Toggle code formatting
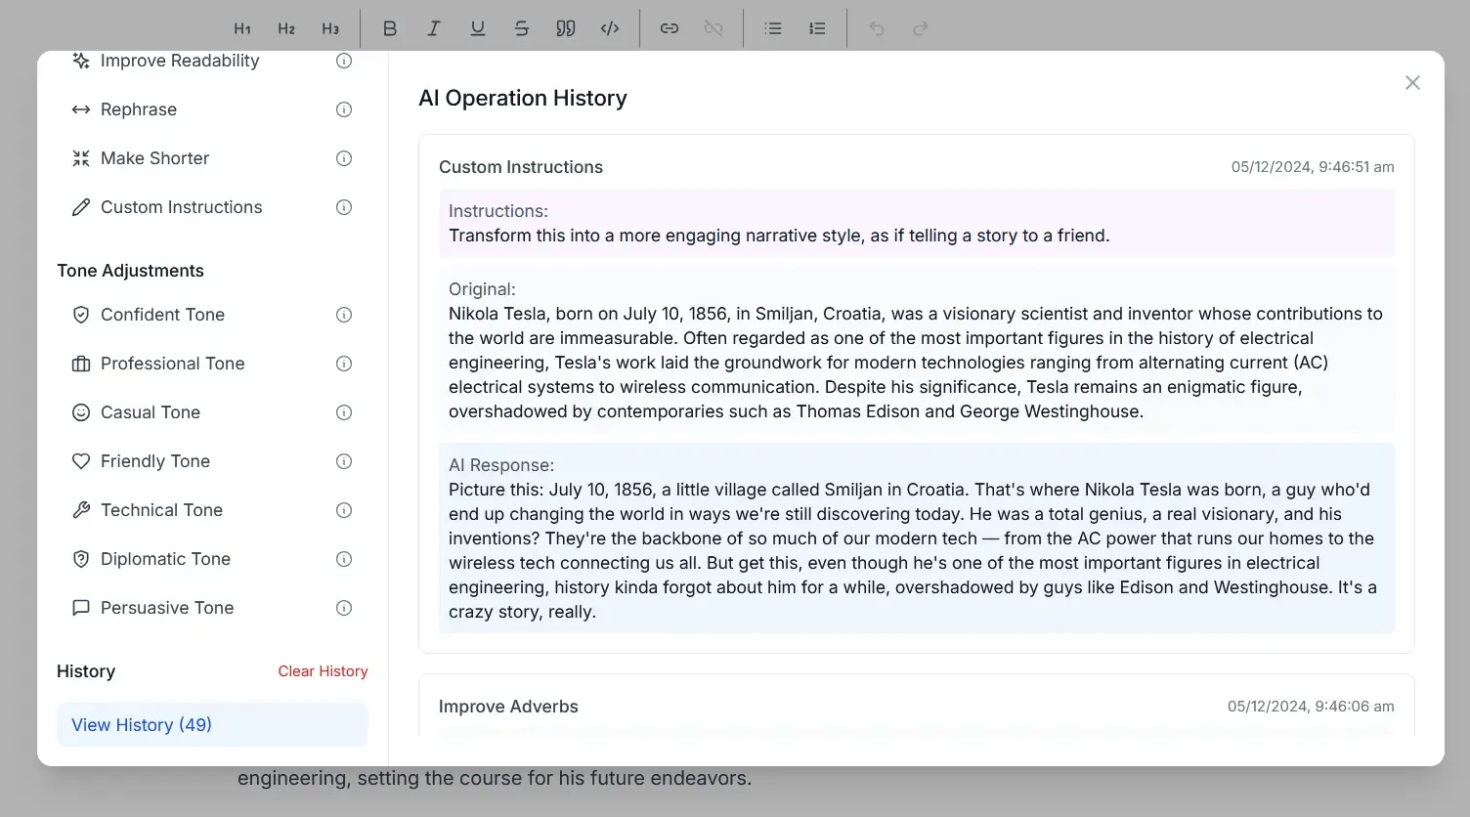This screenshot has height=817, width=1470. pos(610,28)
